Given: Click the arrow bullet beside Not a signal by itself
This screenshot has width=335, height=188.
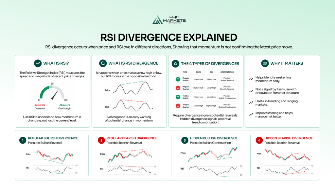Looking at the screenshot, I should (x=251, y=91).
